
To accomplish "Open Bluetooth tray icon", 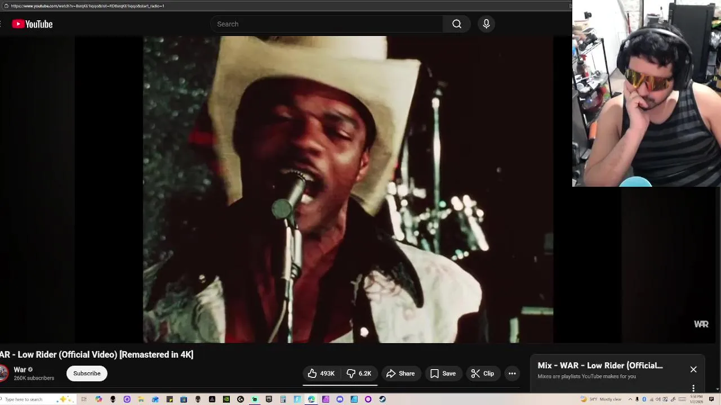I will 644,399.
